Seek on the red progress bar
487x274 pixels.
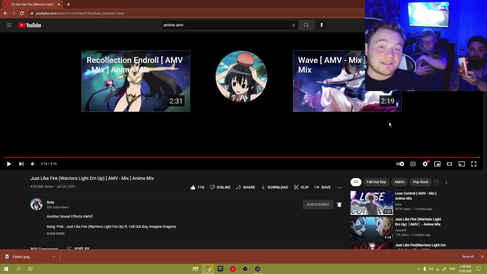[x=241, y=157]
